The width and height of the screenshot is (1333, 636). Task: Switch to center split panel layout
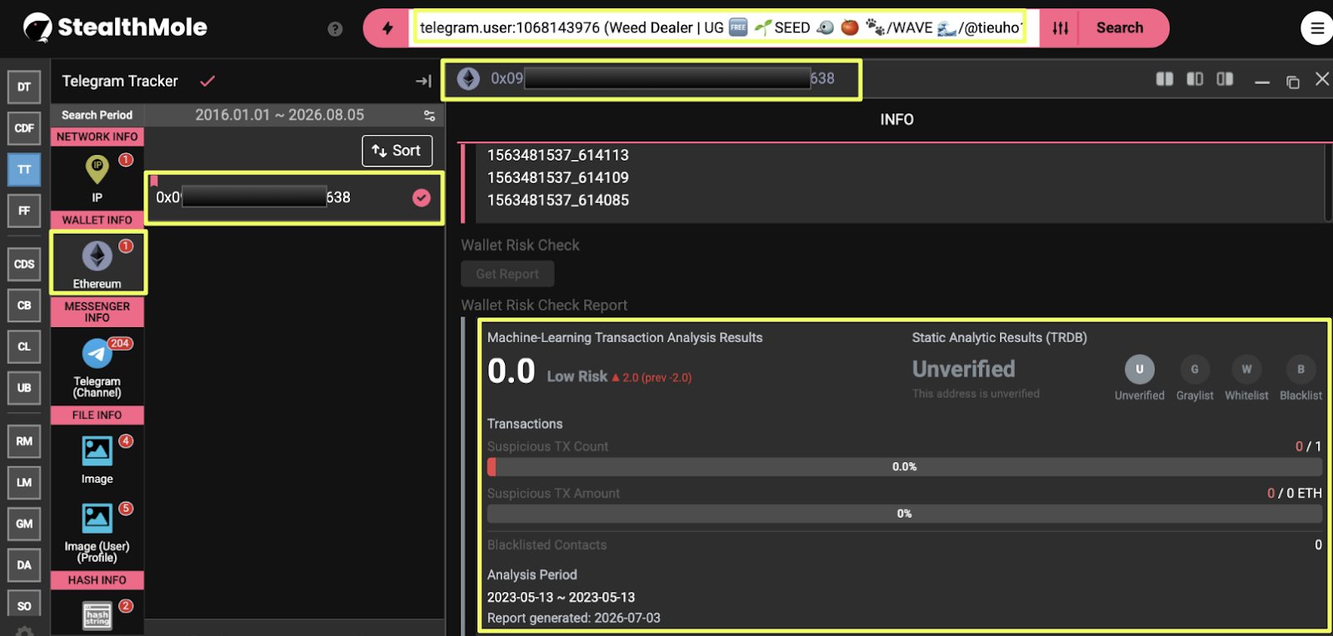(x=1195, y=79)
